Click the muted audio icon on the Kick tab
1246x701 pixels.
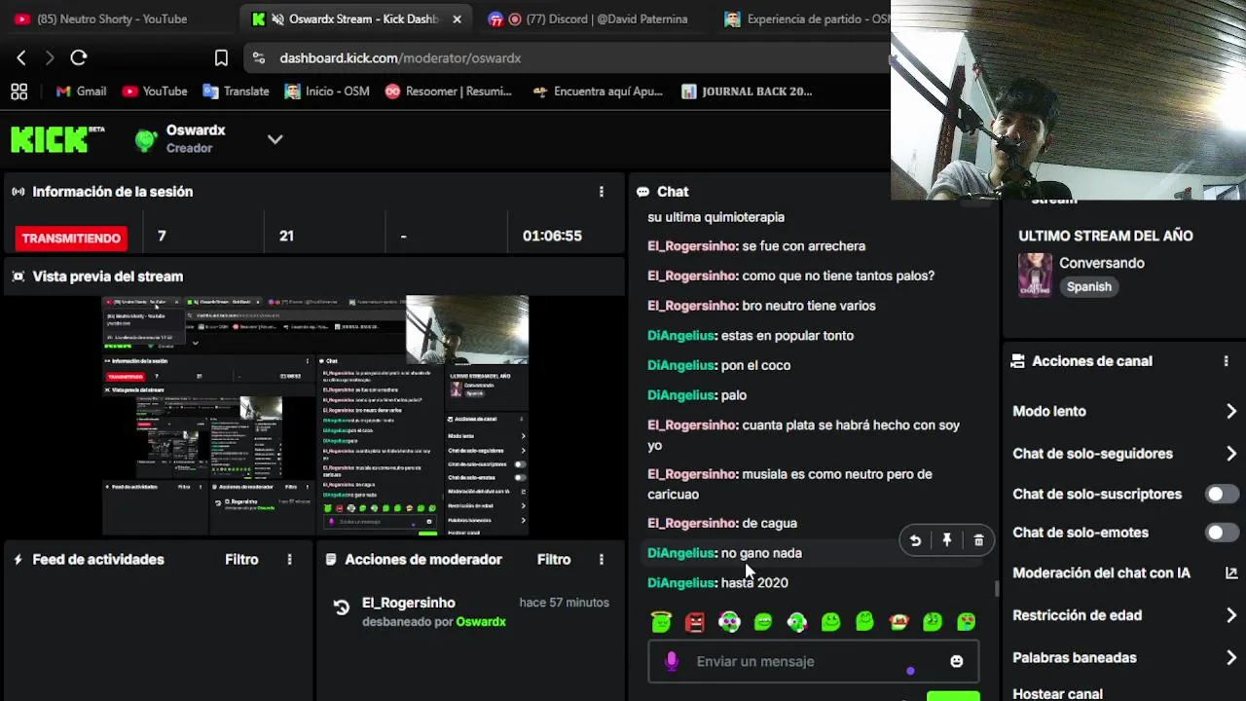(277, 18)
